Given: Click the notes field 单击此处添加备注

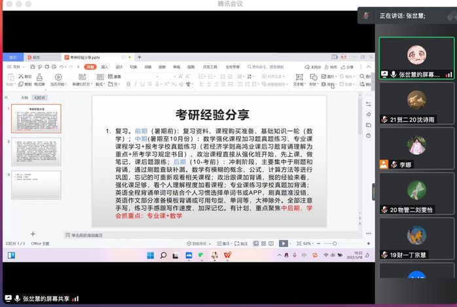Looking at the screenshot, I should pos(88,235).
